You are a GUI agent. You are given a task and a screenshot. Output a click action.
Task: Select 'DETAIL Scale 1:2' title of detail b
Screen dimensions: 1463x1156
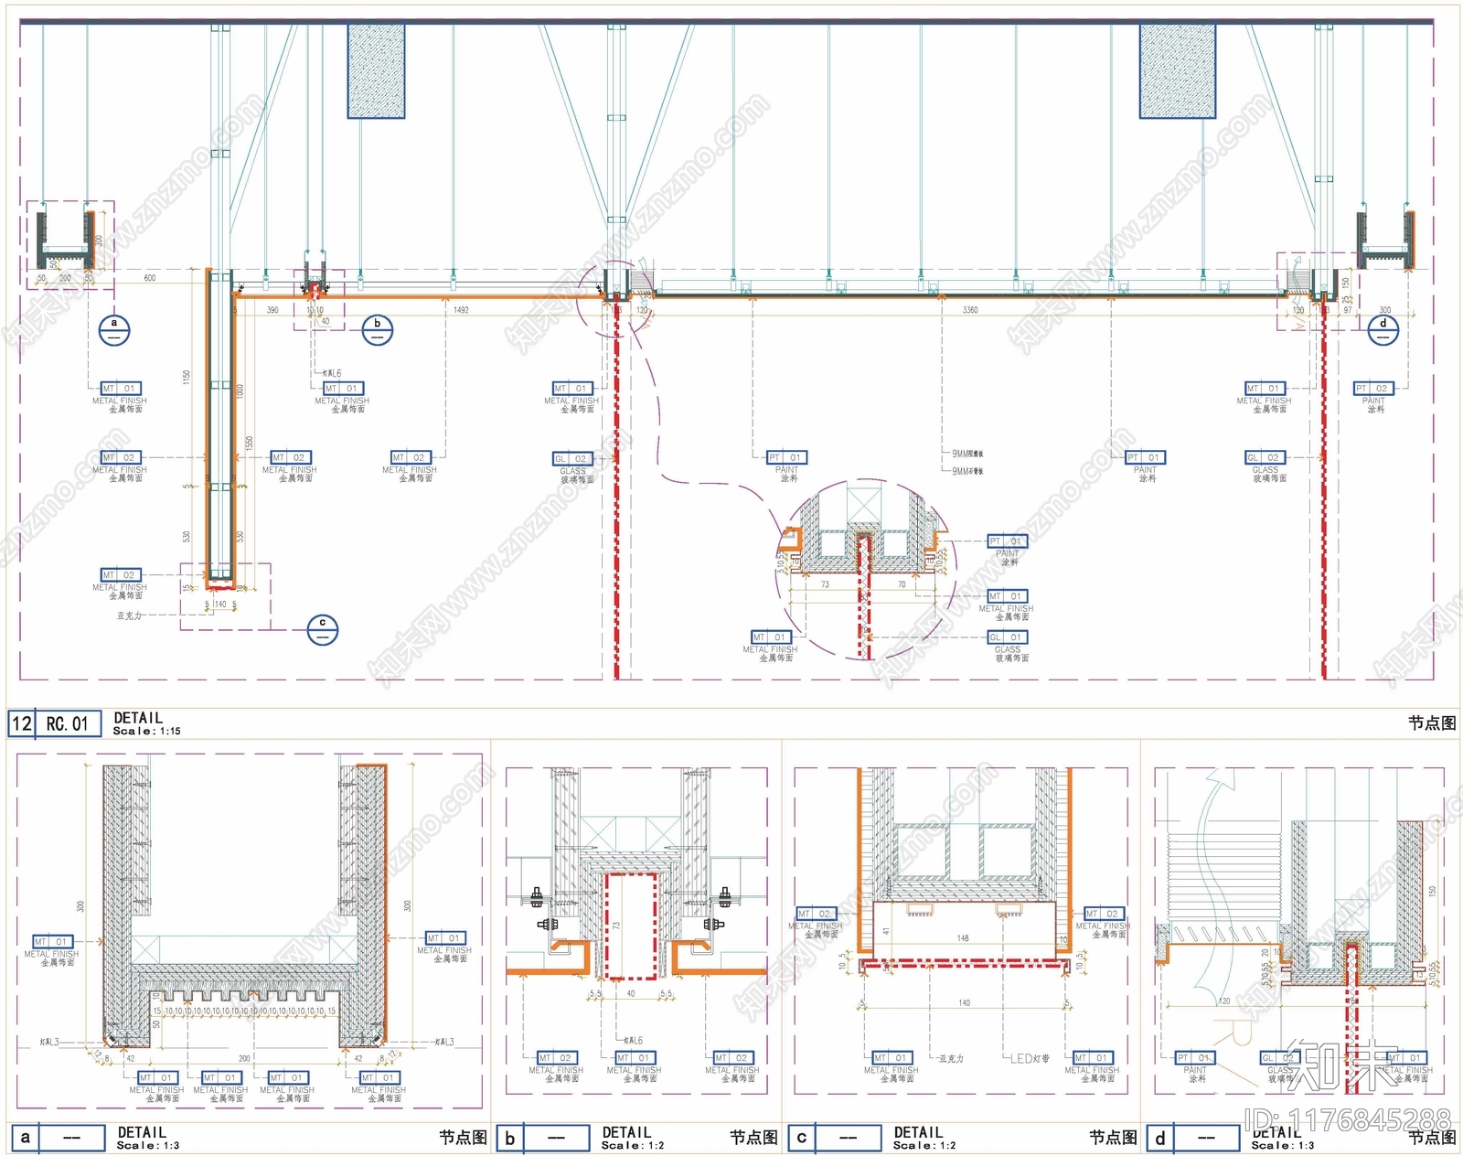pyautogui.click(x=633, y=1138)
